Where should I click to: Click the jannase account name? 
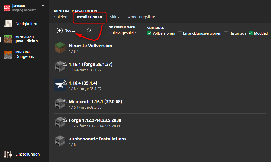point(18,6)
